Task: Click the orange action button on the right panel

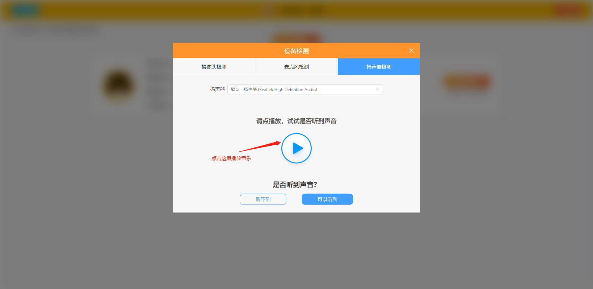Action: tap(467, 82)
